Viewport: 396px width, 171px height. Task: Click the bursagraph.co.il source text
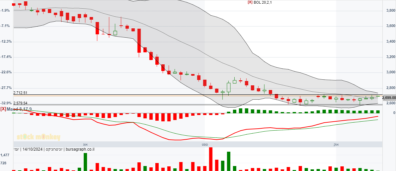point(80,149)
